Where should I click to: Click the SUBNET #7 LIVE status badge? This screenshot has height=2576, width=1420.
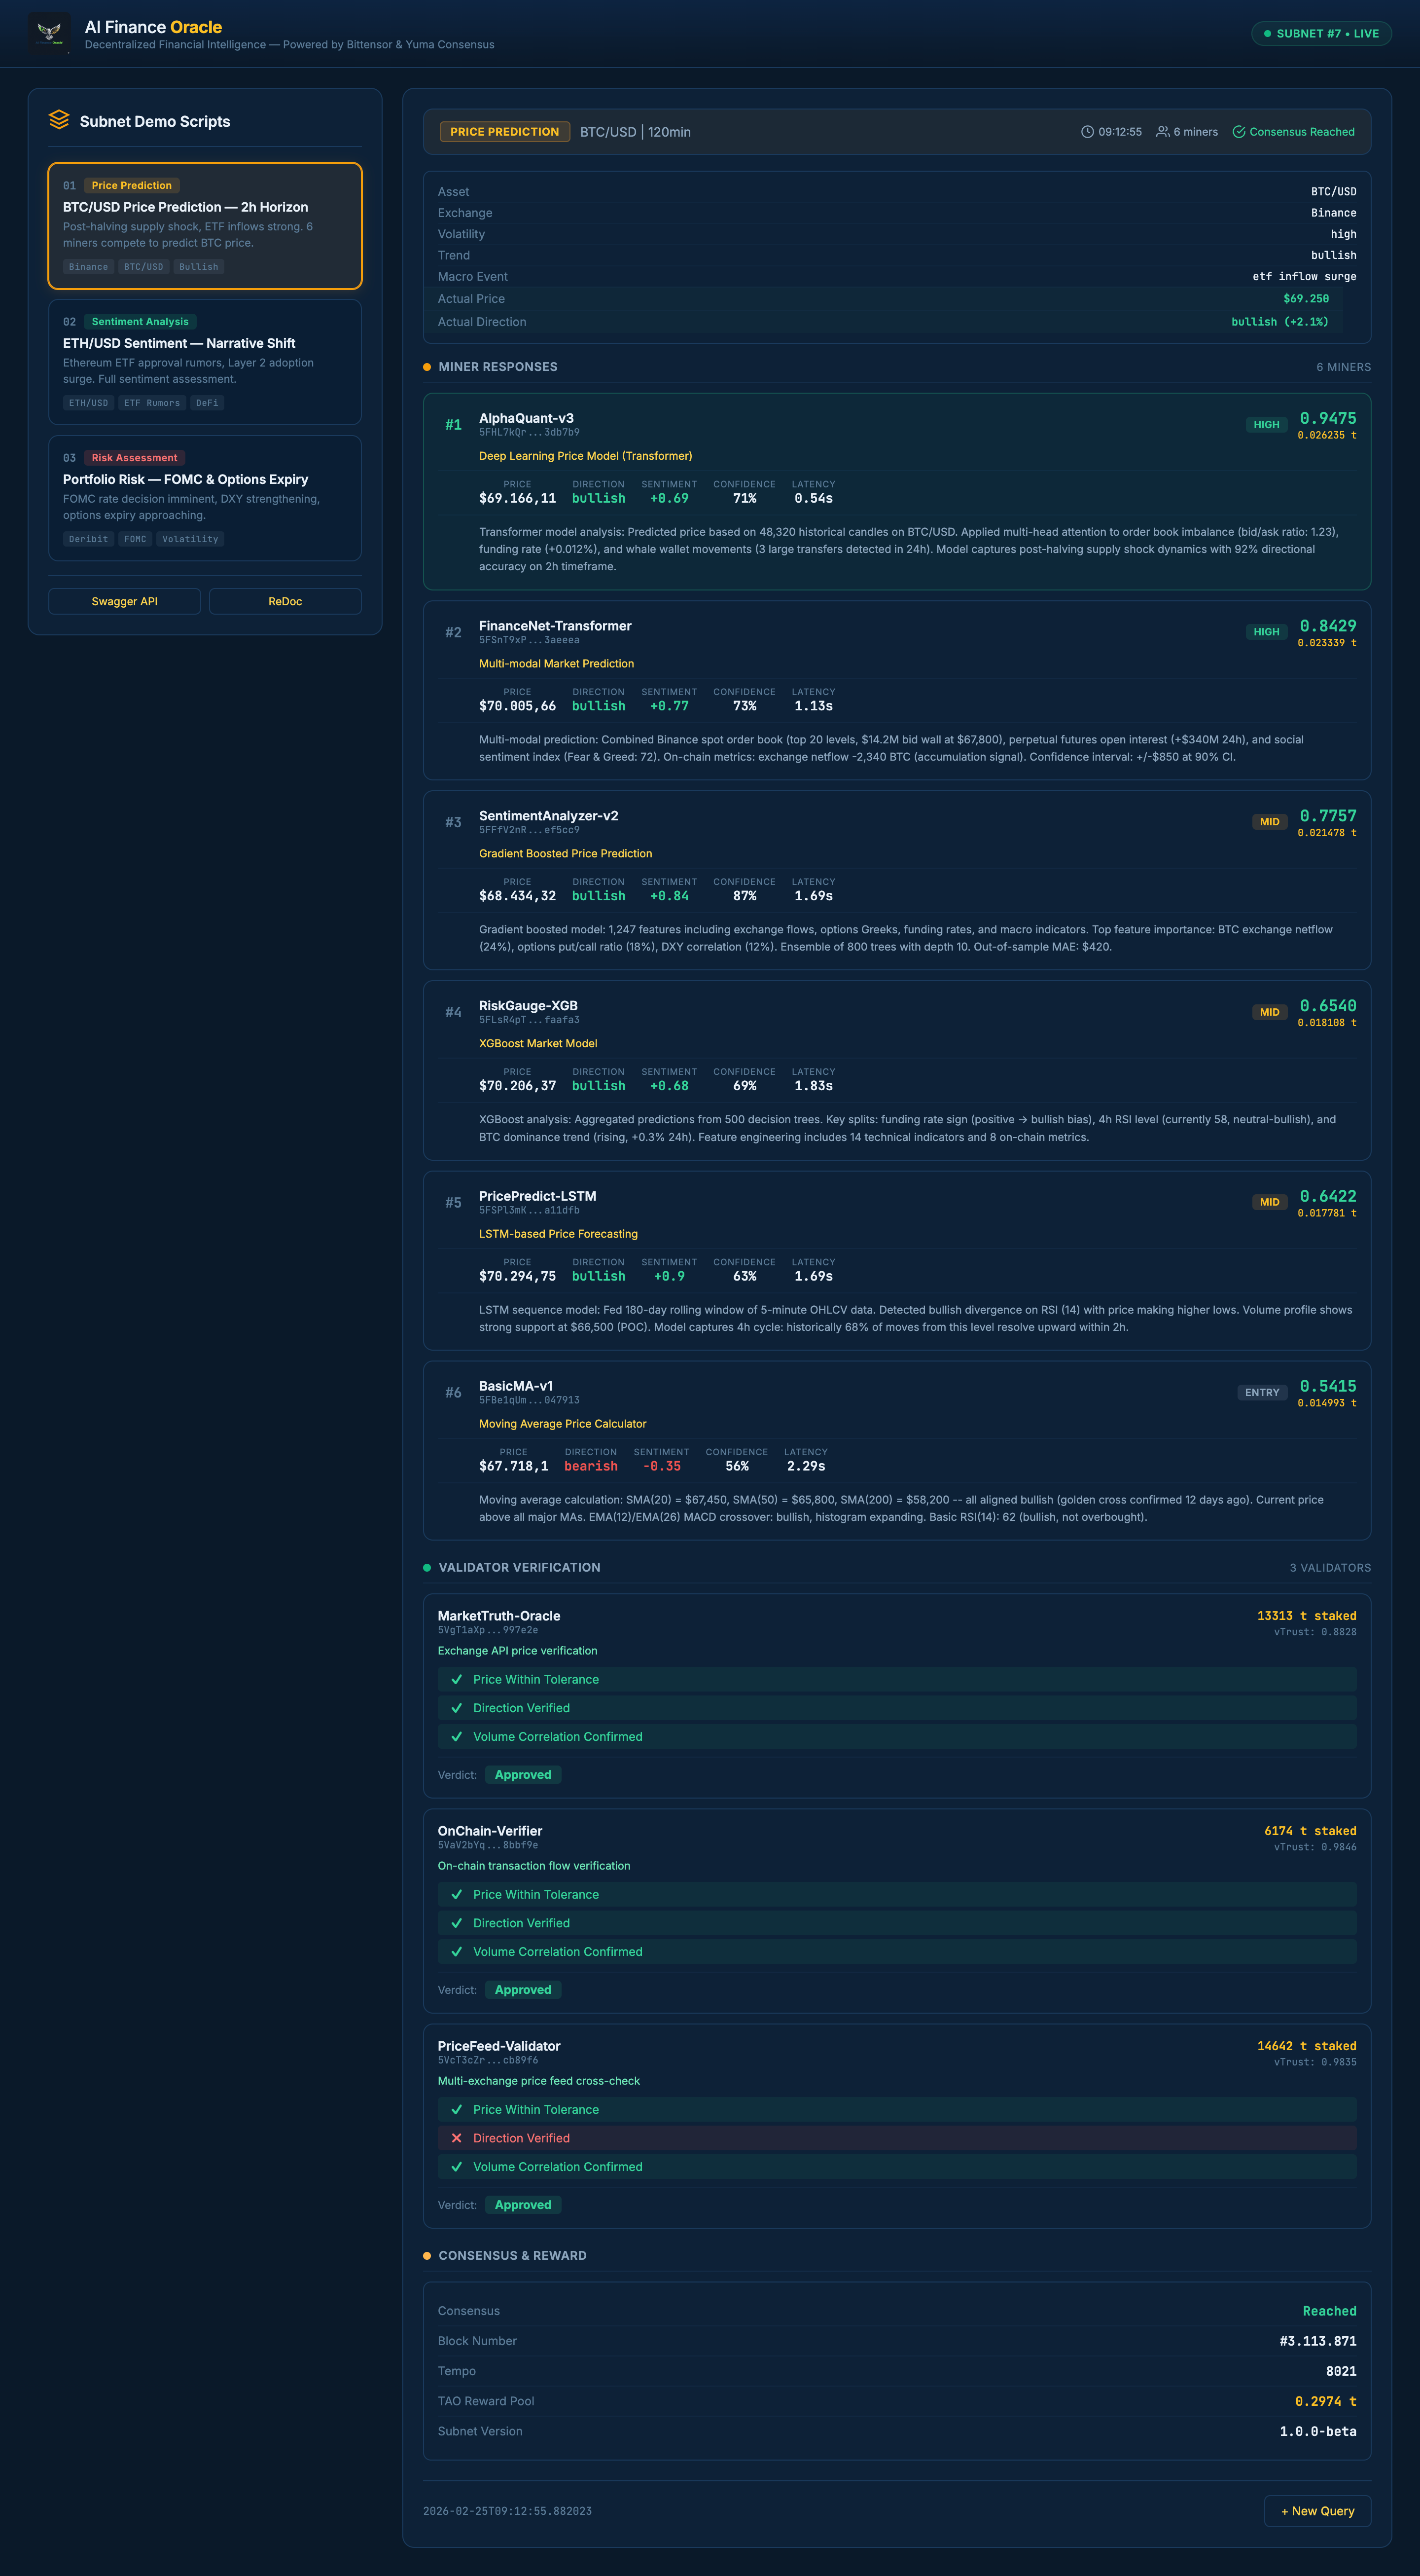1321,34
